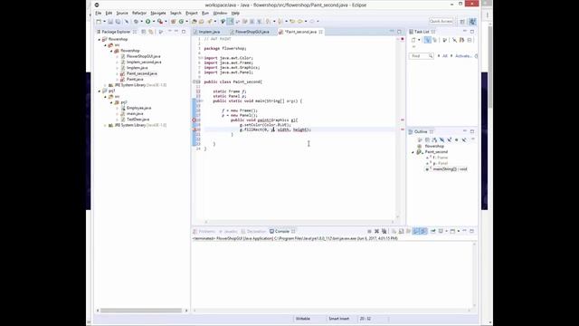This screenshot has width=579, height=326.
Task: Open the Project menu
Action: pyautogui.click(x=191, y=13)
